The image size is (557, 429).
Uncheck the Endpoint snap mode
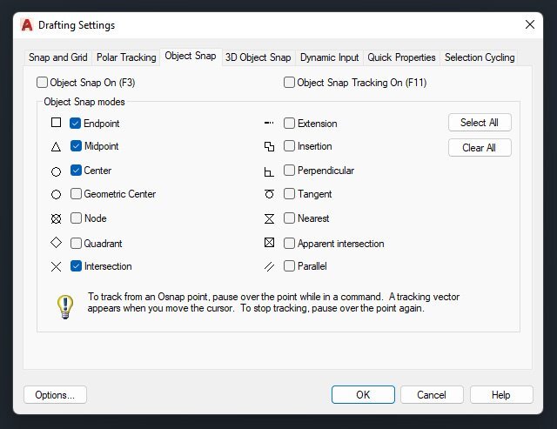[x=76, y=124]
